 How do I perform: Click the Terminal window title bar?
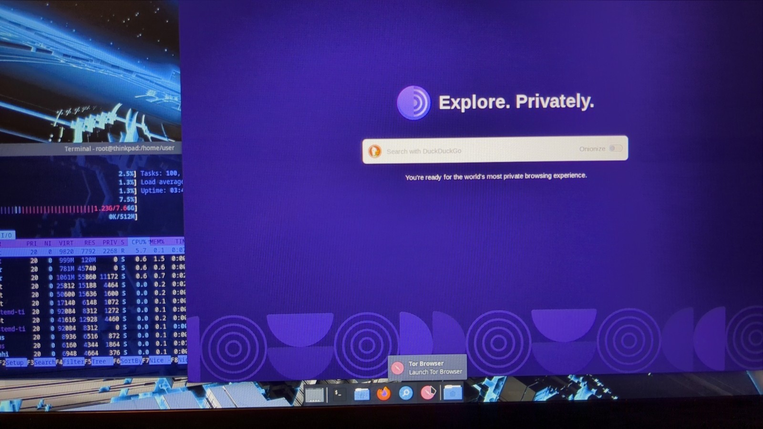click(91, 148)
